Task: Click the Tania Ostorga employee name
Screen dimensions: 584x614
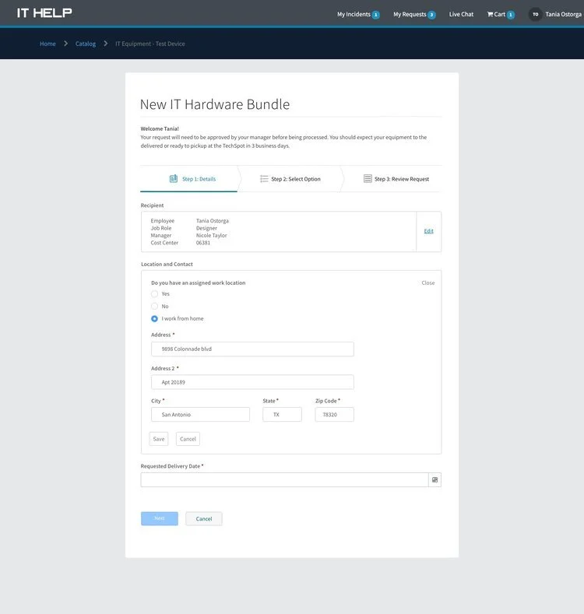Action: point(213,221)
